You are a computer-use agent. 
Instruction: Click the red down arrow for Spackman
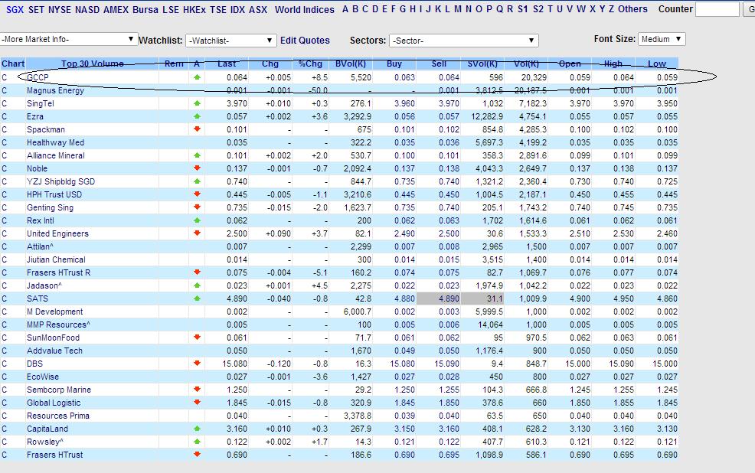pyautogui.click(x=197, y=129)
